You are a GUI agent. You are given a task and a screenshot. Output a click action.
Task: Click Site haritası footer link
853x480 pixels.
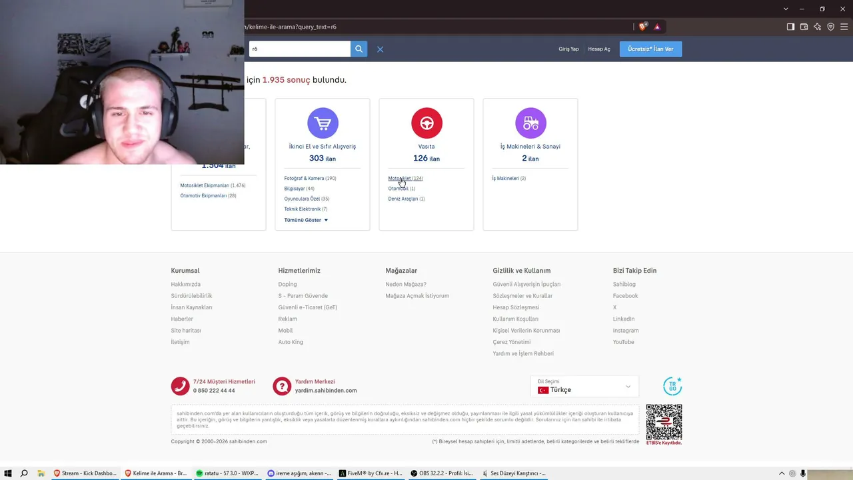click(x=186, y=331)
